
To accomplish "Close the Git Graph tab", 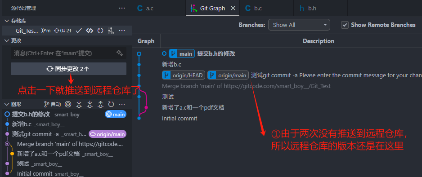I will point(233,8).
